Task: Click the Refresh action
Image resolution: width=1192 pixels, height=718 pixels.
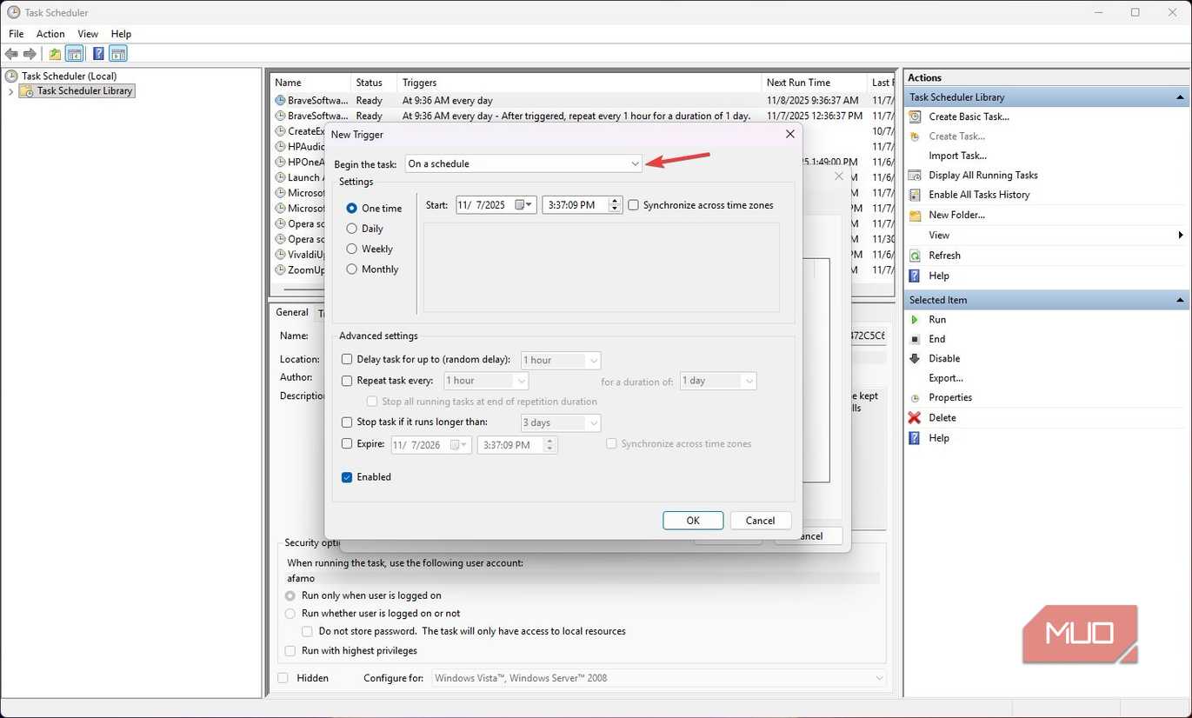Action: click(x=944, y=256)
